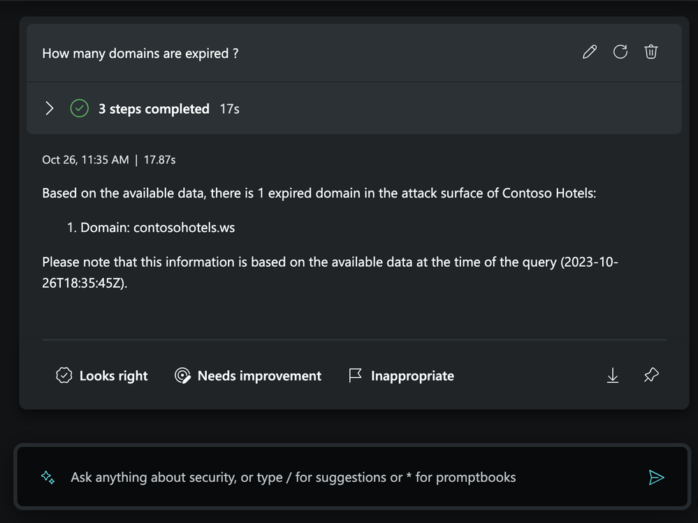Screen dimensions: 698x523
Task: Click the 17s duration beside steps completed
Action: [x=230, y=109]
